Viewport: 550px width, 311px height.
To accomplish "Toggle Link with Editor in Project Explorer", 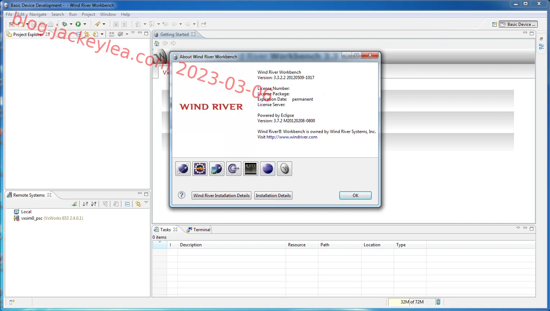I will click(x=87, y=34).
